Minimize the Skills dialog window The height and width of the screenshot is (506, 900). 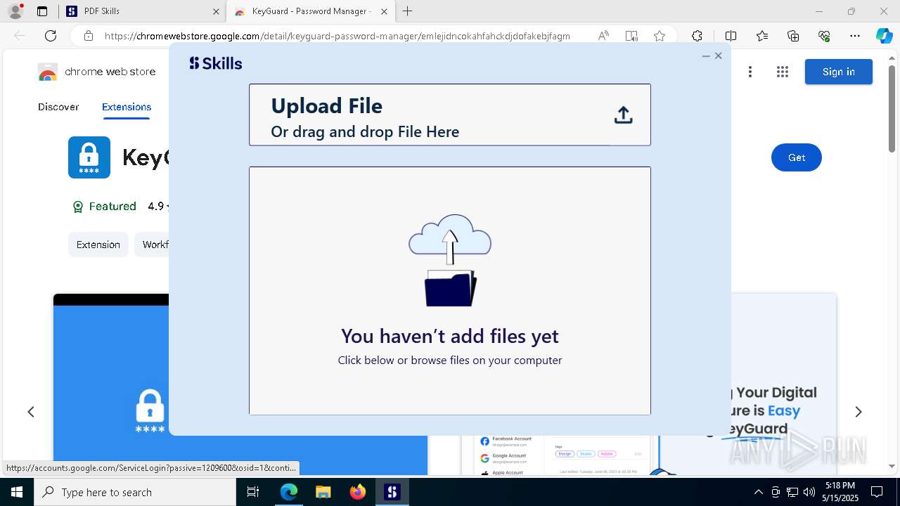(x=706, y=56)
